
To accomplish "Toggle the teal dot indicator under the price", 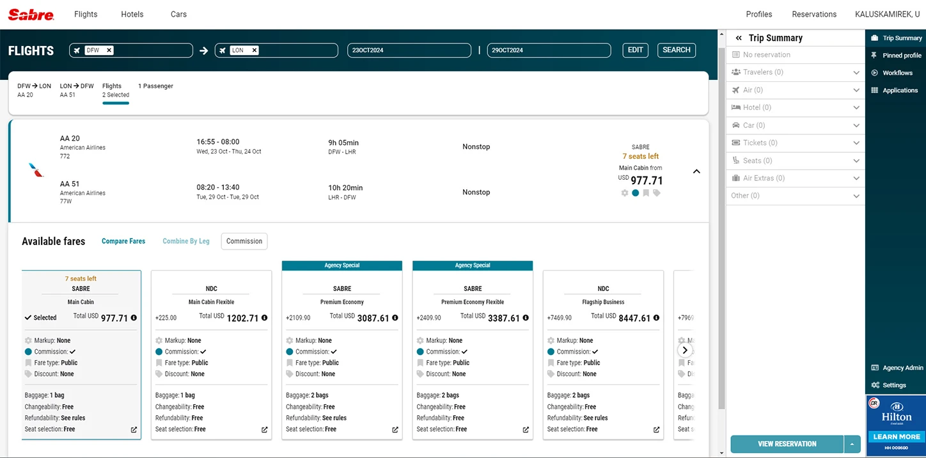I will point(636,193).
